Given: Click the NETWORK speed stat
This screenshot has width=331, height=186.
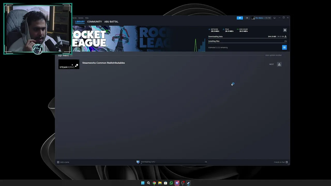Looking at the screenshot, I should [214, 30].
